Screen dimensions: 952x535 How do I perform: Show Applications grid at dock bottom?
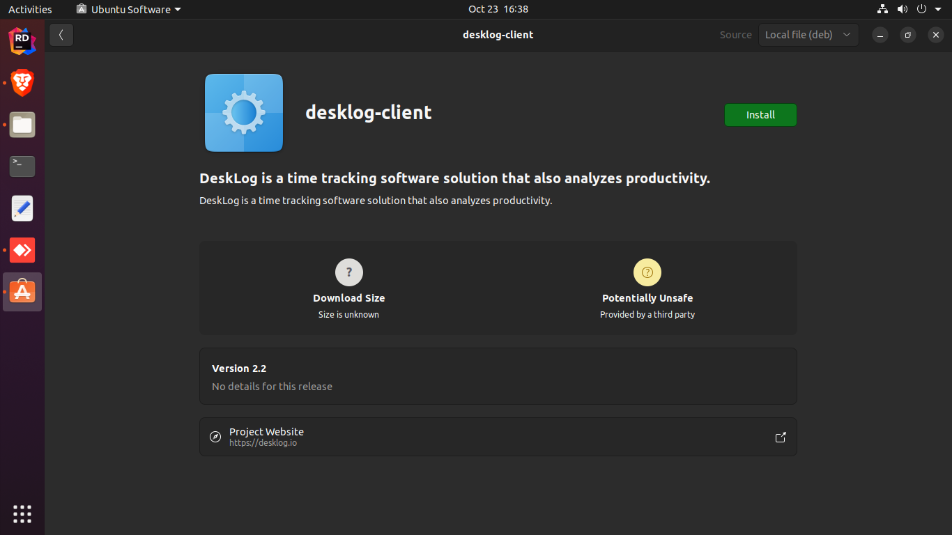click(x=22, y=514)
